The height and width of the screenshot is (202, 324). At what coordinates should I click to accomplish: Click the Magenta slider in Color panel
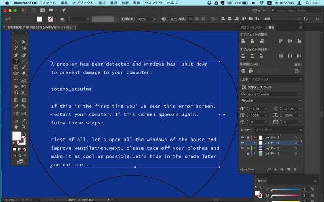click(285, 195)
